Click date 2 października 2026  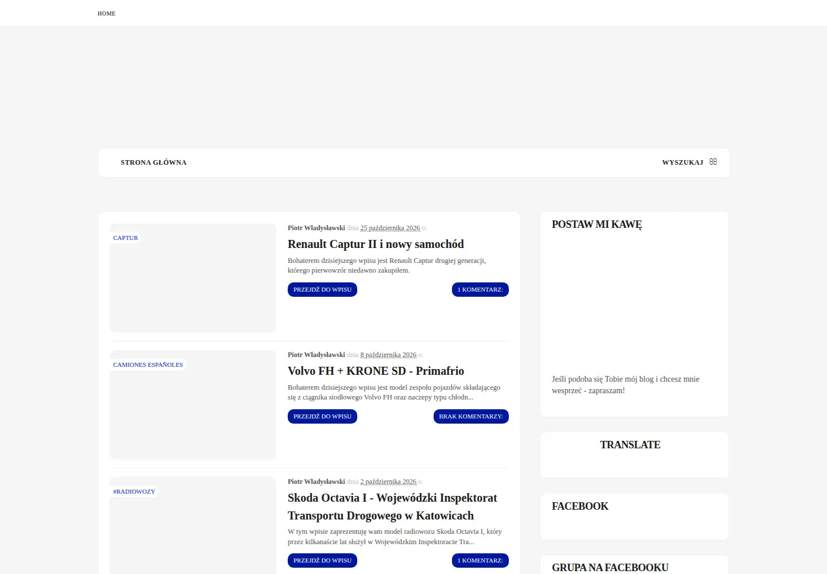388,482
